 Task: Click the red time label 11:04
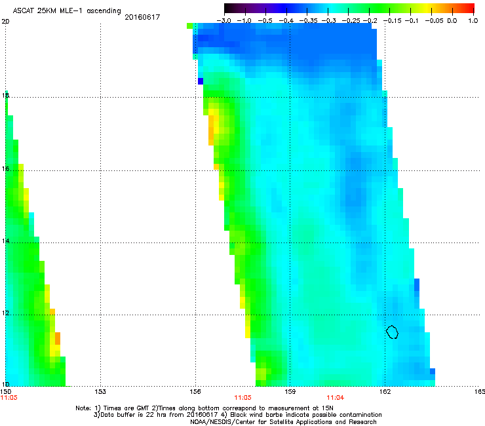336,398
